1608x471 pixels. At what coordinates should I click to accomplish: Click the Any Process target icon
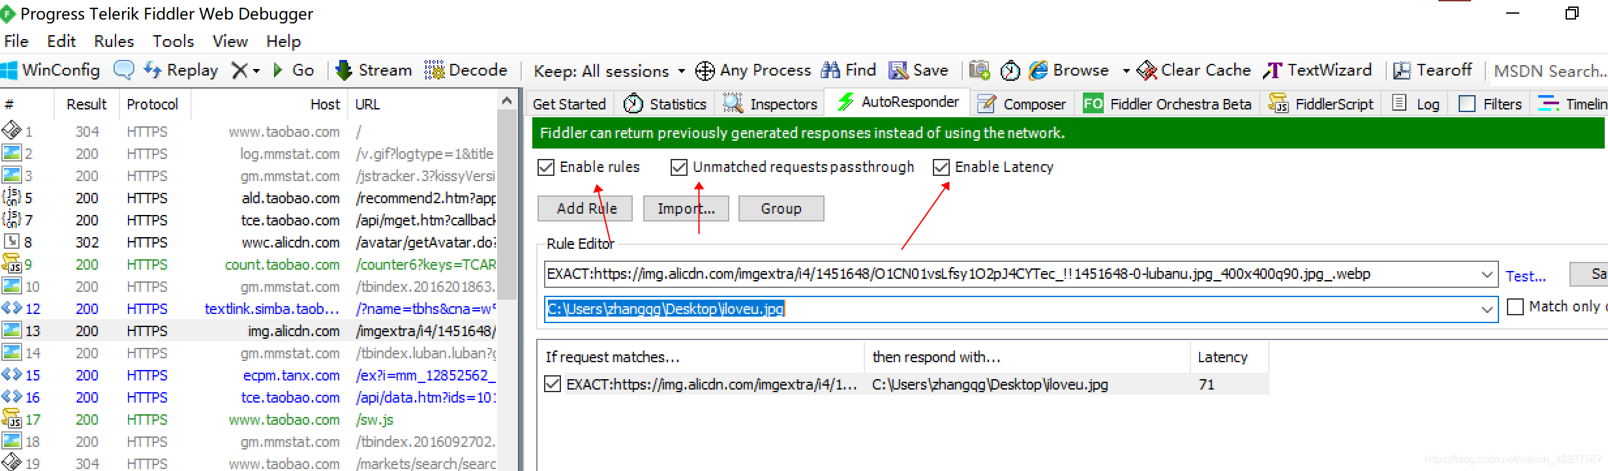coord(705,70)
